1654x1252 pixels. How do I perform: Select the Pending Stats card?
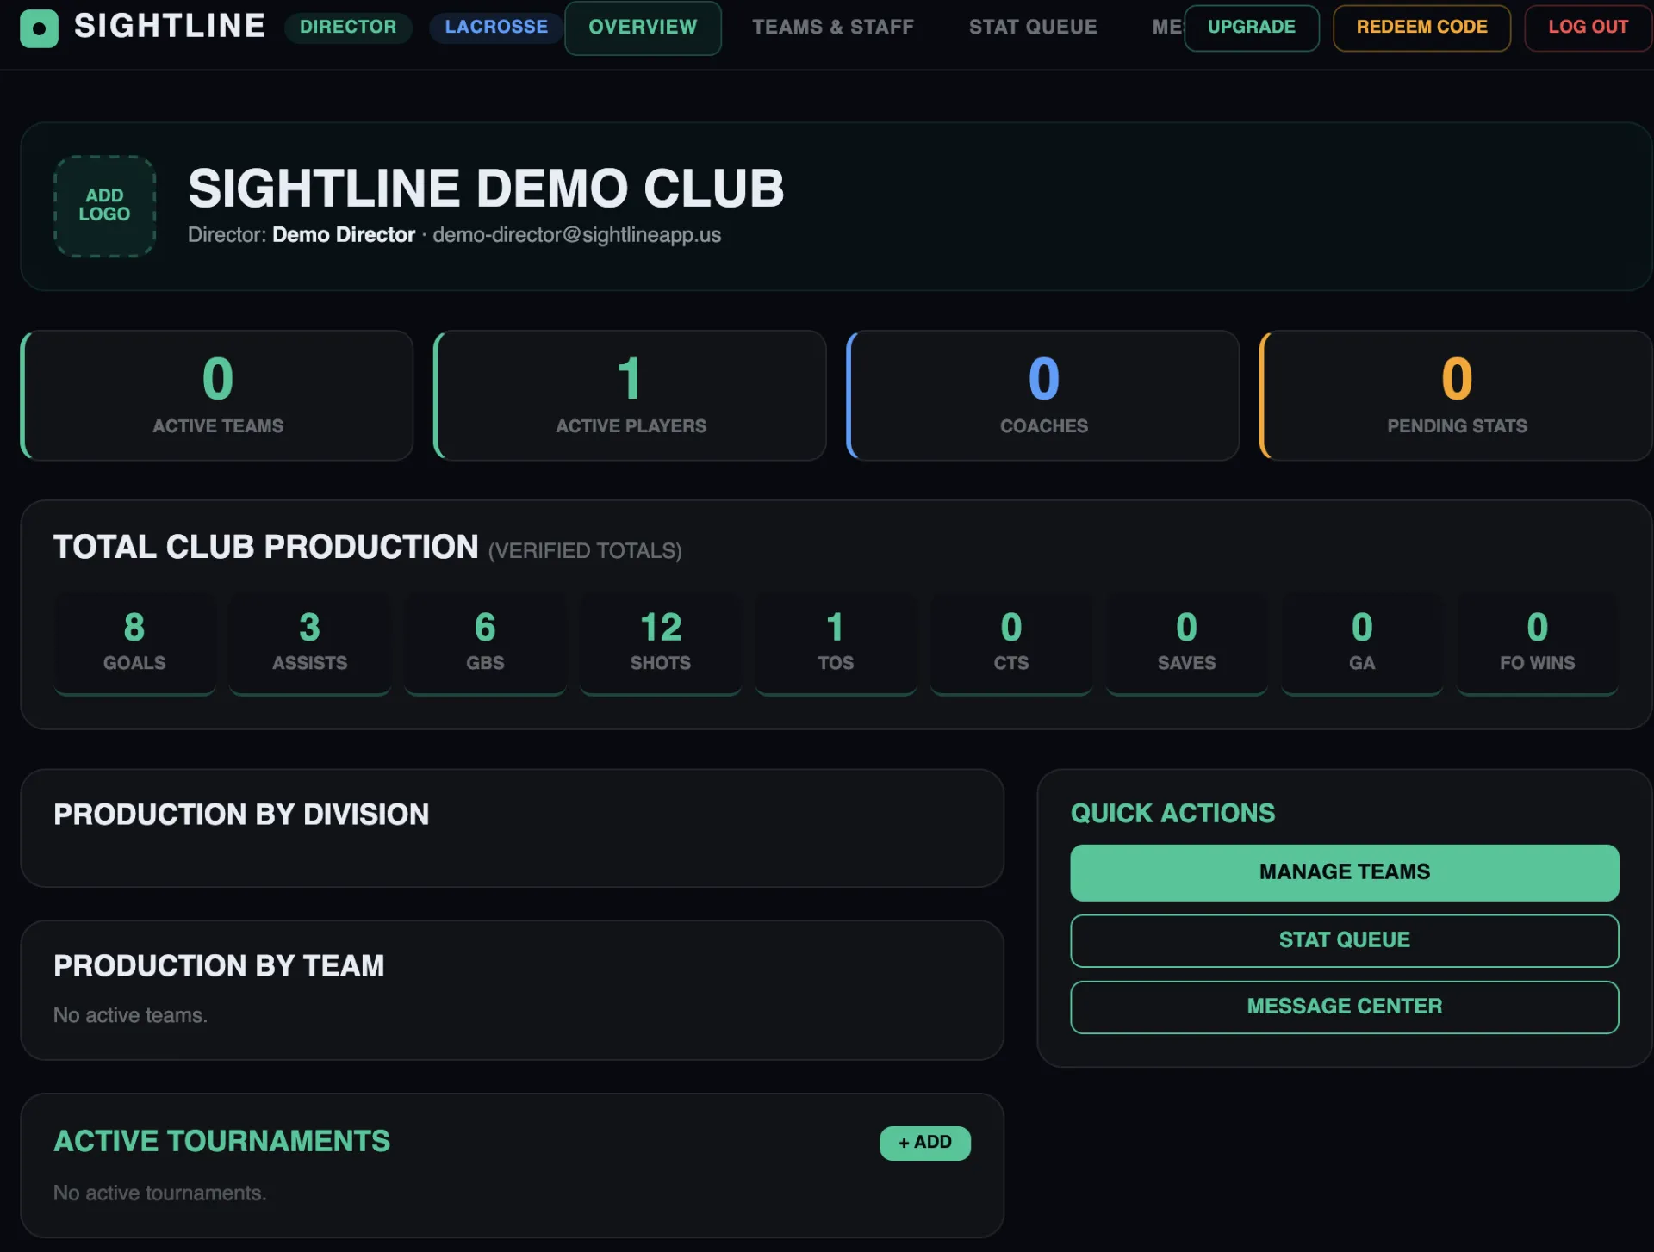tap(1457, 395)
